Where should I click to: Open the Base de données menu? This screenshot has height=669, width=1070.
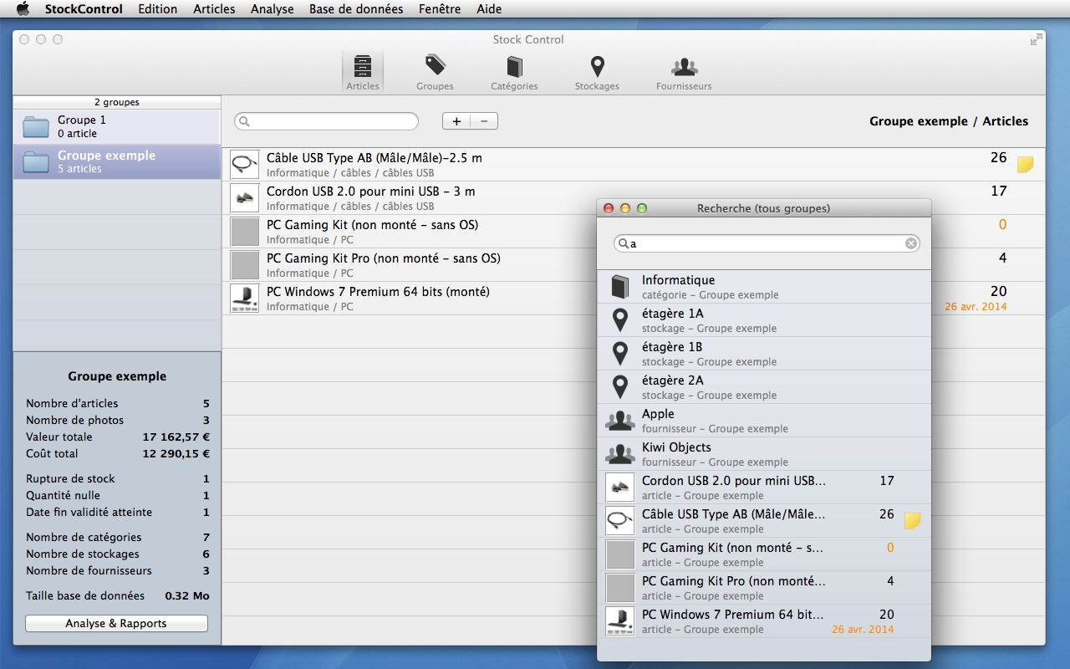(356, 9)
